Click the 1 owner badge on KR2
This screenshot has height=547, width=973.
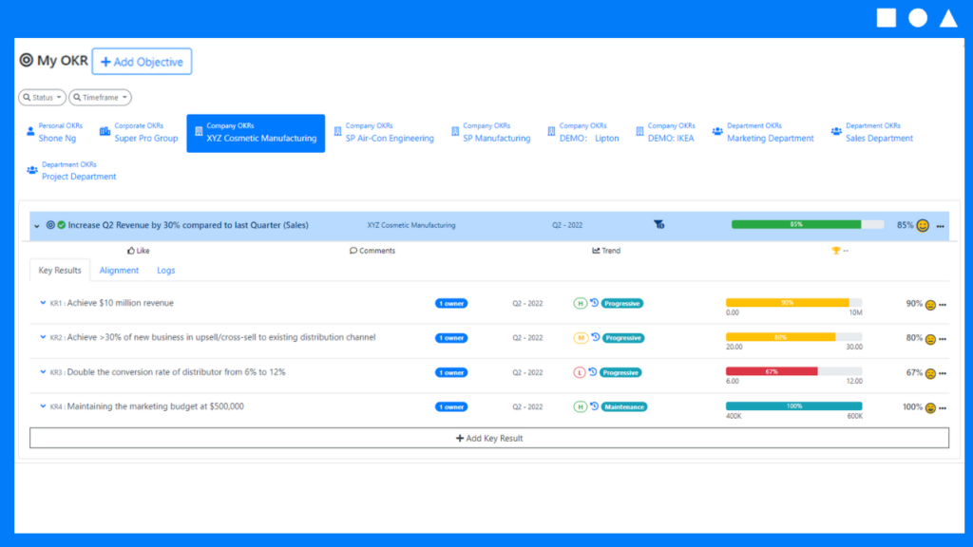click(x=451, y=338)
